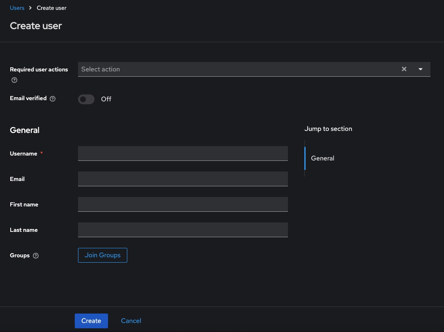444x332 pixels.
Task: Open help for Required user actions
Action: pos(14,80)
